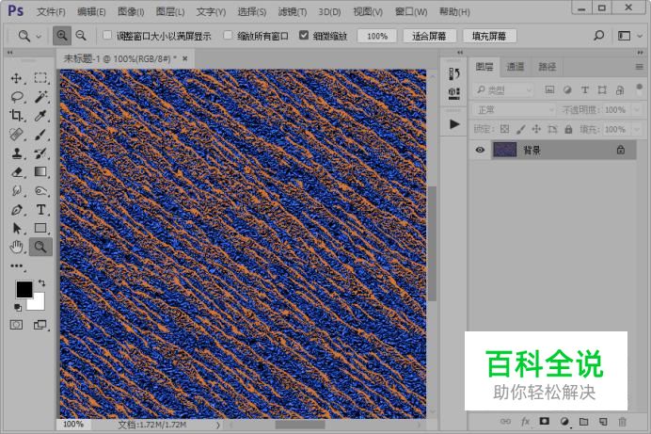
Task: Open the layer filter type dropdown
Action: [x=503, y=89]
